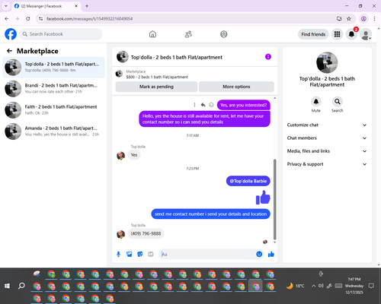The width and height of the screenshot is (381, 304).
Task: Reload the page
Action: [x=28, y=18]
